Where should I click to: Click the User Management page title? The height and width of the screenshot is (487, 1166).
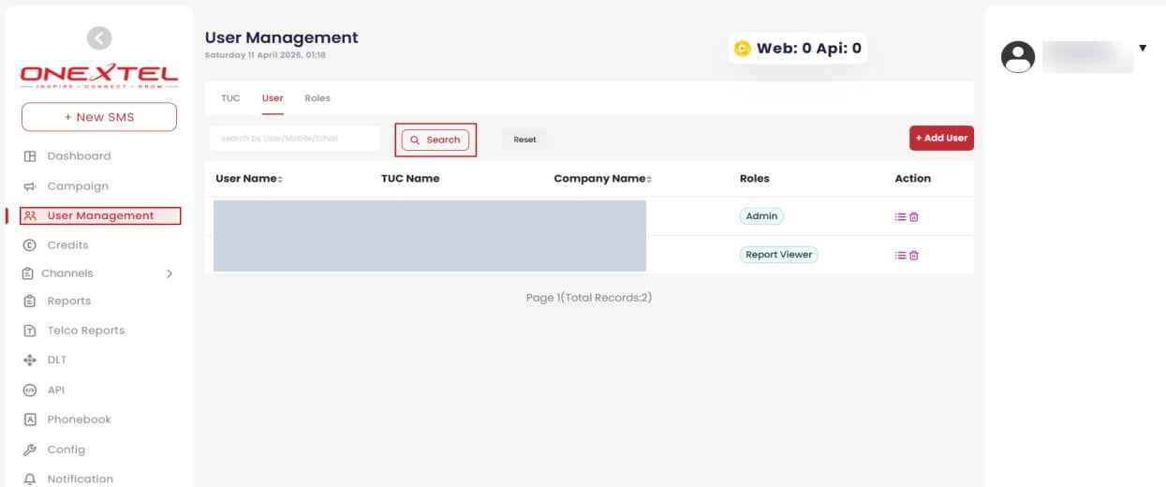282,37
